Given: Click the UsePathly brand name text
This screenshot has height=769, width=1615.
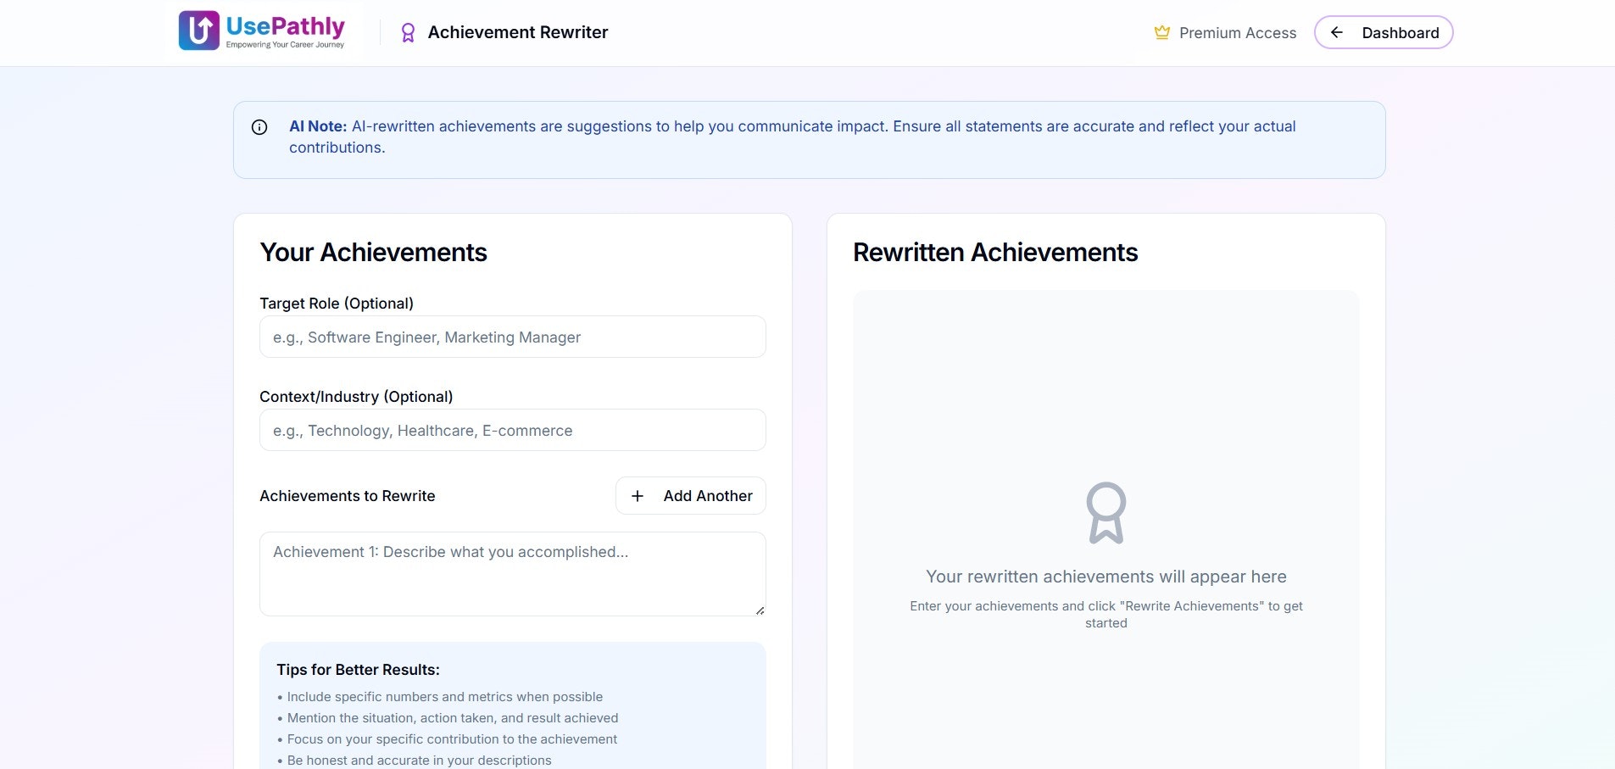Looking at the screenshot, I should [286, 26].
